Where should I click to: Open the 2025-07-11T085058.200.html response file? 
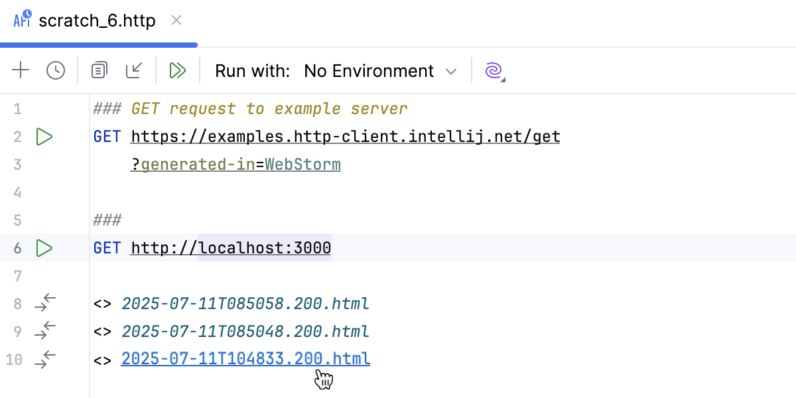click(x=245, y=303)
